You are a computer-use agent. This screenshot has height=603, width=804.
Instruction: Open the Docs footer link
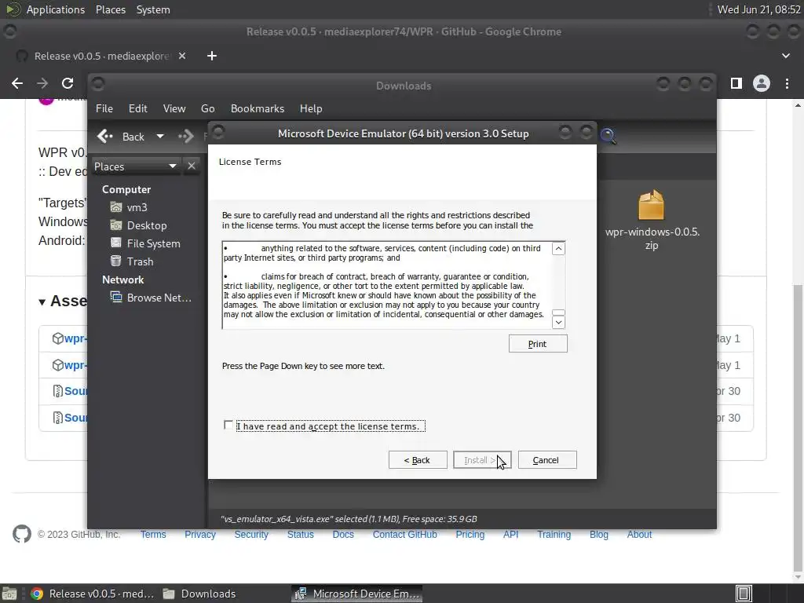tap(343, 534)
